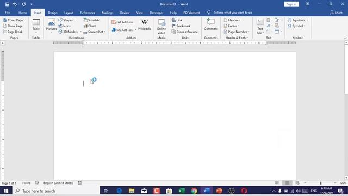348x196 pixels.
Task: Open the Equation dropdown arrow
Action: pyautogui.click(x=308, y=20)
